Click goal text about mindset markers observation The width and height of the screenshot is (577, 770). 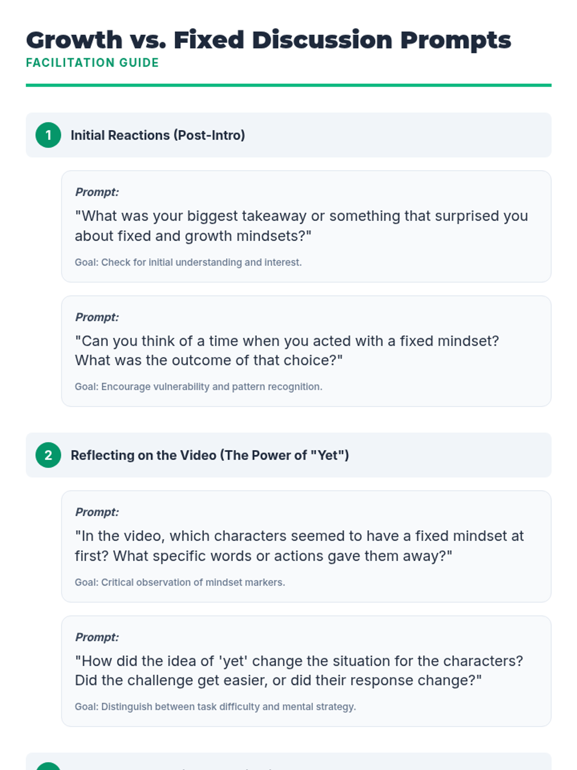(180, 582)
